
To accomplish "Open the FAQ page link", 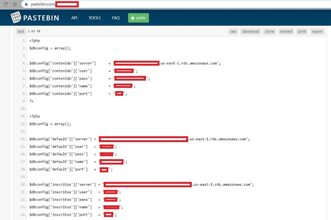I will click(x=115, y=18).
